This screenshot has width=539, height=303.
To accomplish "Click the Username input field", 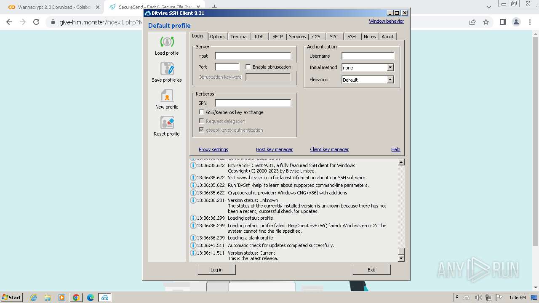I will 368,56.
